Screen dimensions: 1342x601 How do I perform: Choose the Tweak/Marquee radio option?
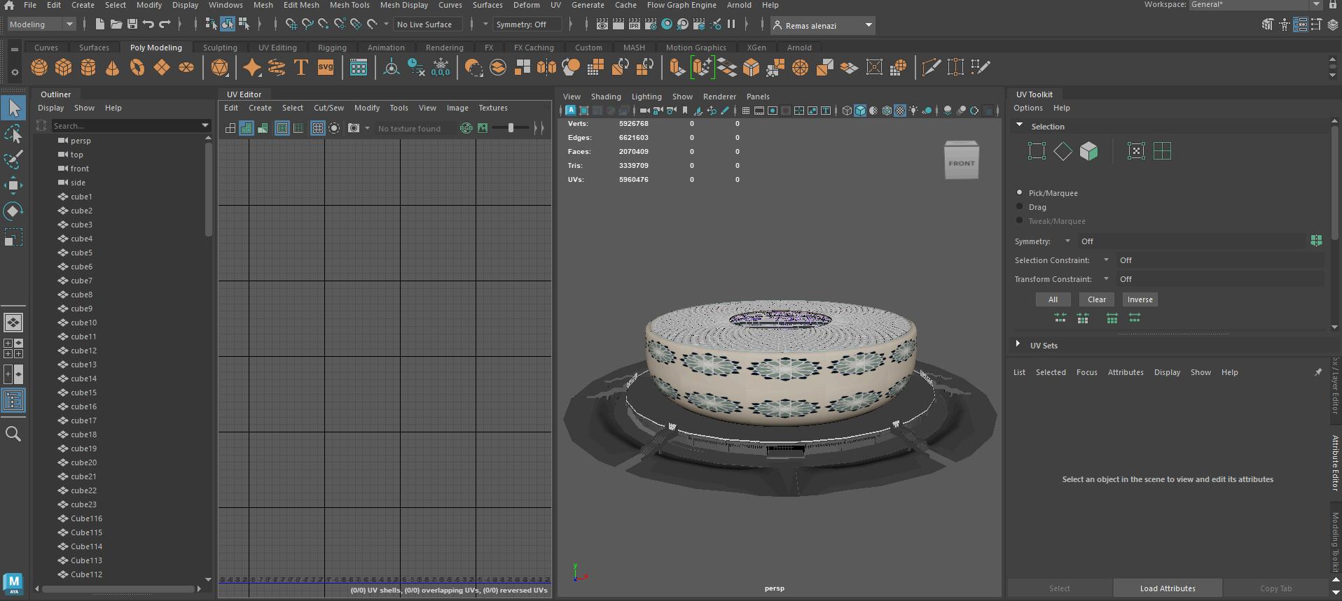pos(1019,220)
